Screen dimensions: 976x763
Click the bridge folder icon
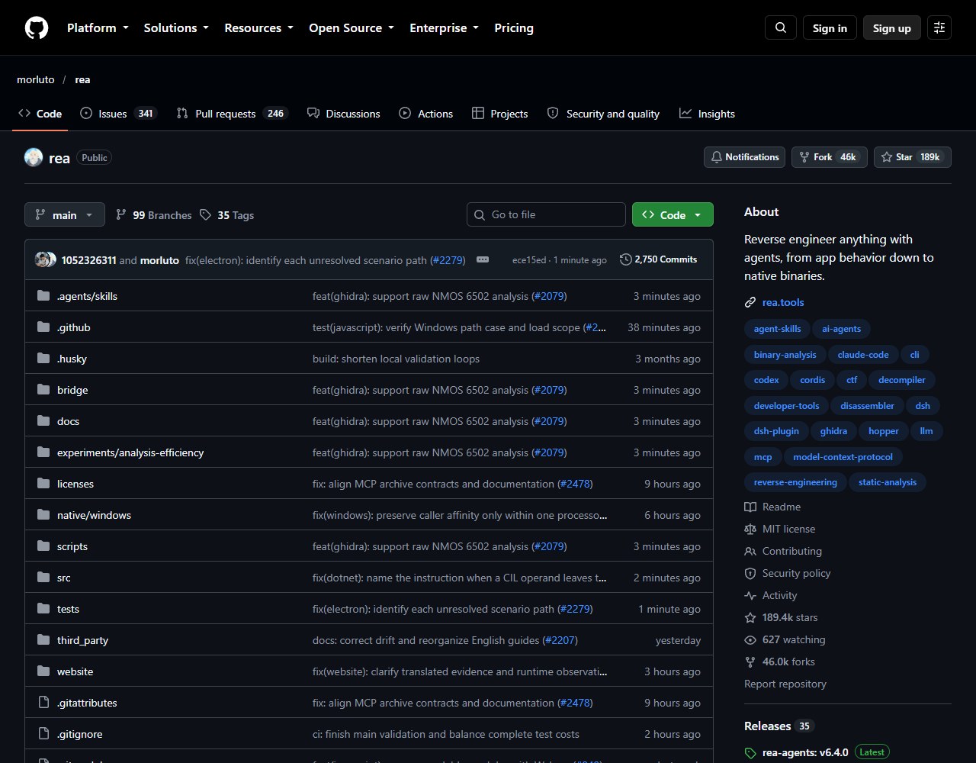click(x=43, y=390)
